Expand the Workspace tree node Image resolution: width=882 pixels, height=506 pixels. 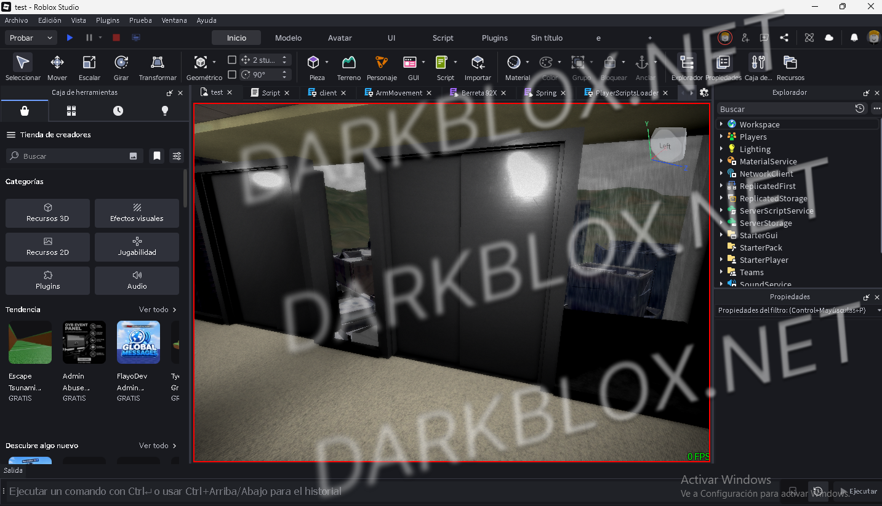721,124
